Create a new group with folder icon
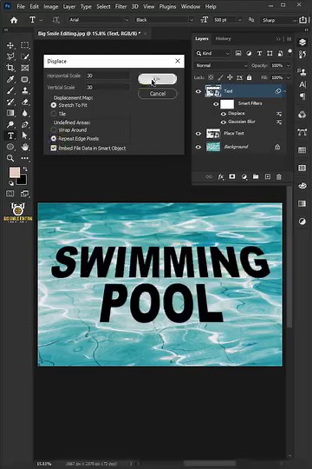 point(256,177)
